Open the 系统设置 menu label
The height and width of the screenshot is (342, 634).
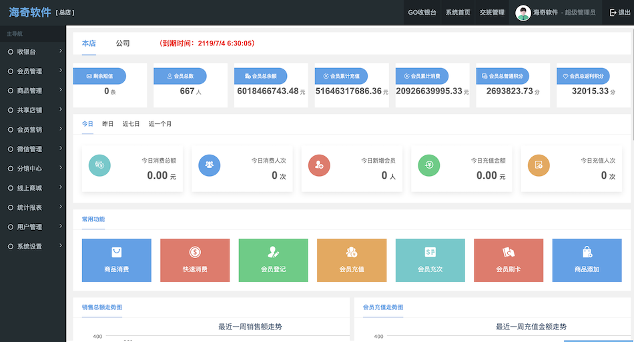tap(29, 246)
